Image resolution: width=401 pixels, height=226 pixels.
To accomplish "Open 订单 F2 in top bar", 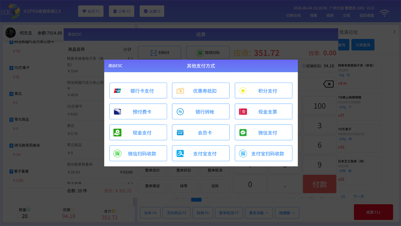I will pos(122,11).
